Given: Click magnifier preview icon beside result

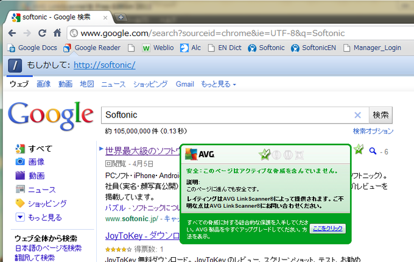Looking at the screenshot, I should click(x=373, y=151).
